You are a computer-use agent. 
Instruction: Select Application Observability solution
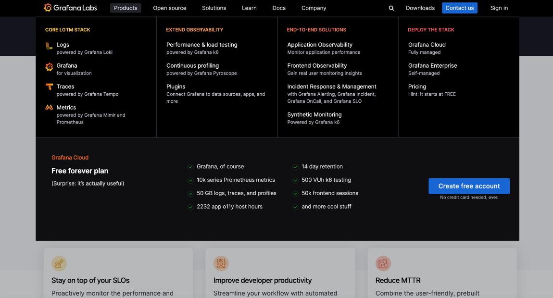coord(320,45)
